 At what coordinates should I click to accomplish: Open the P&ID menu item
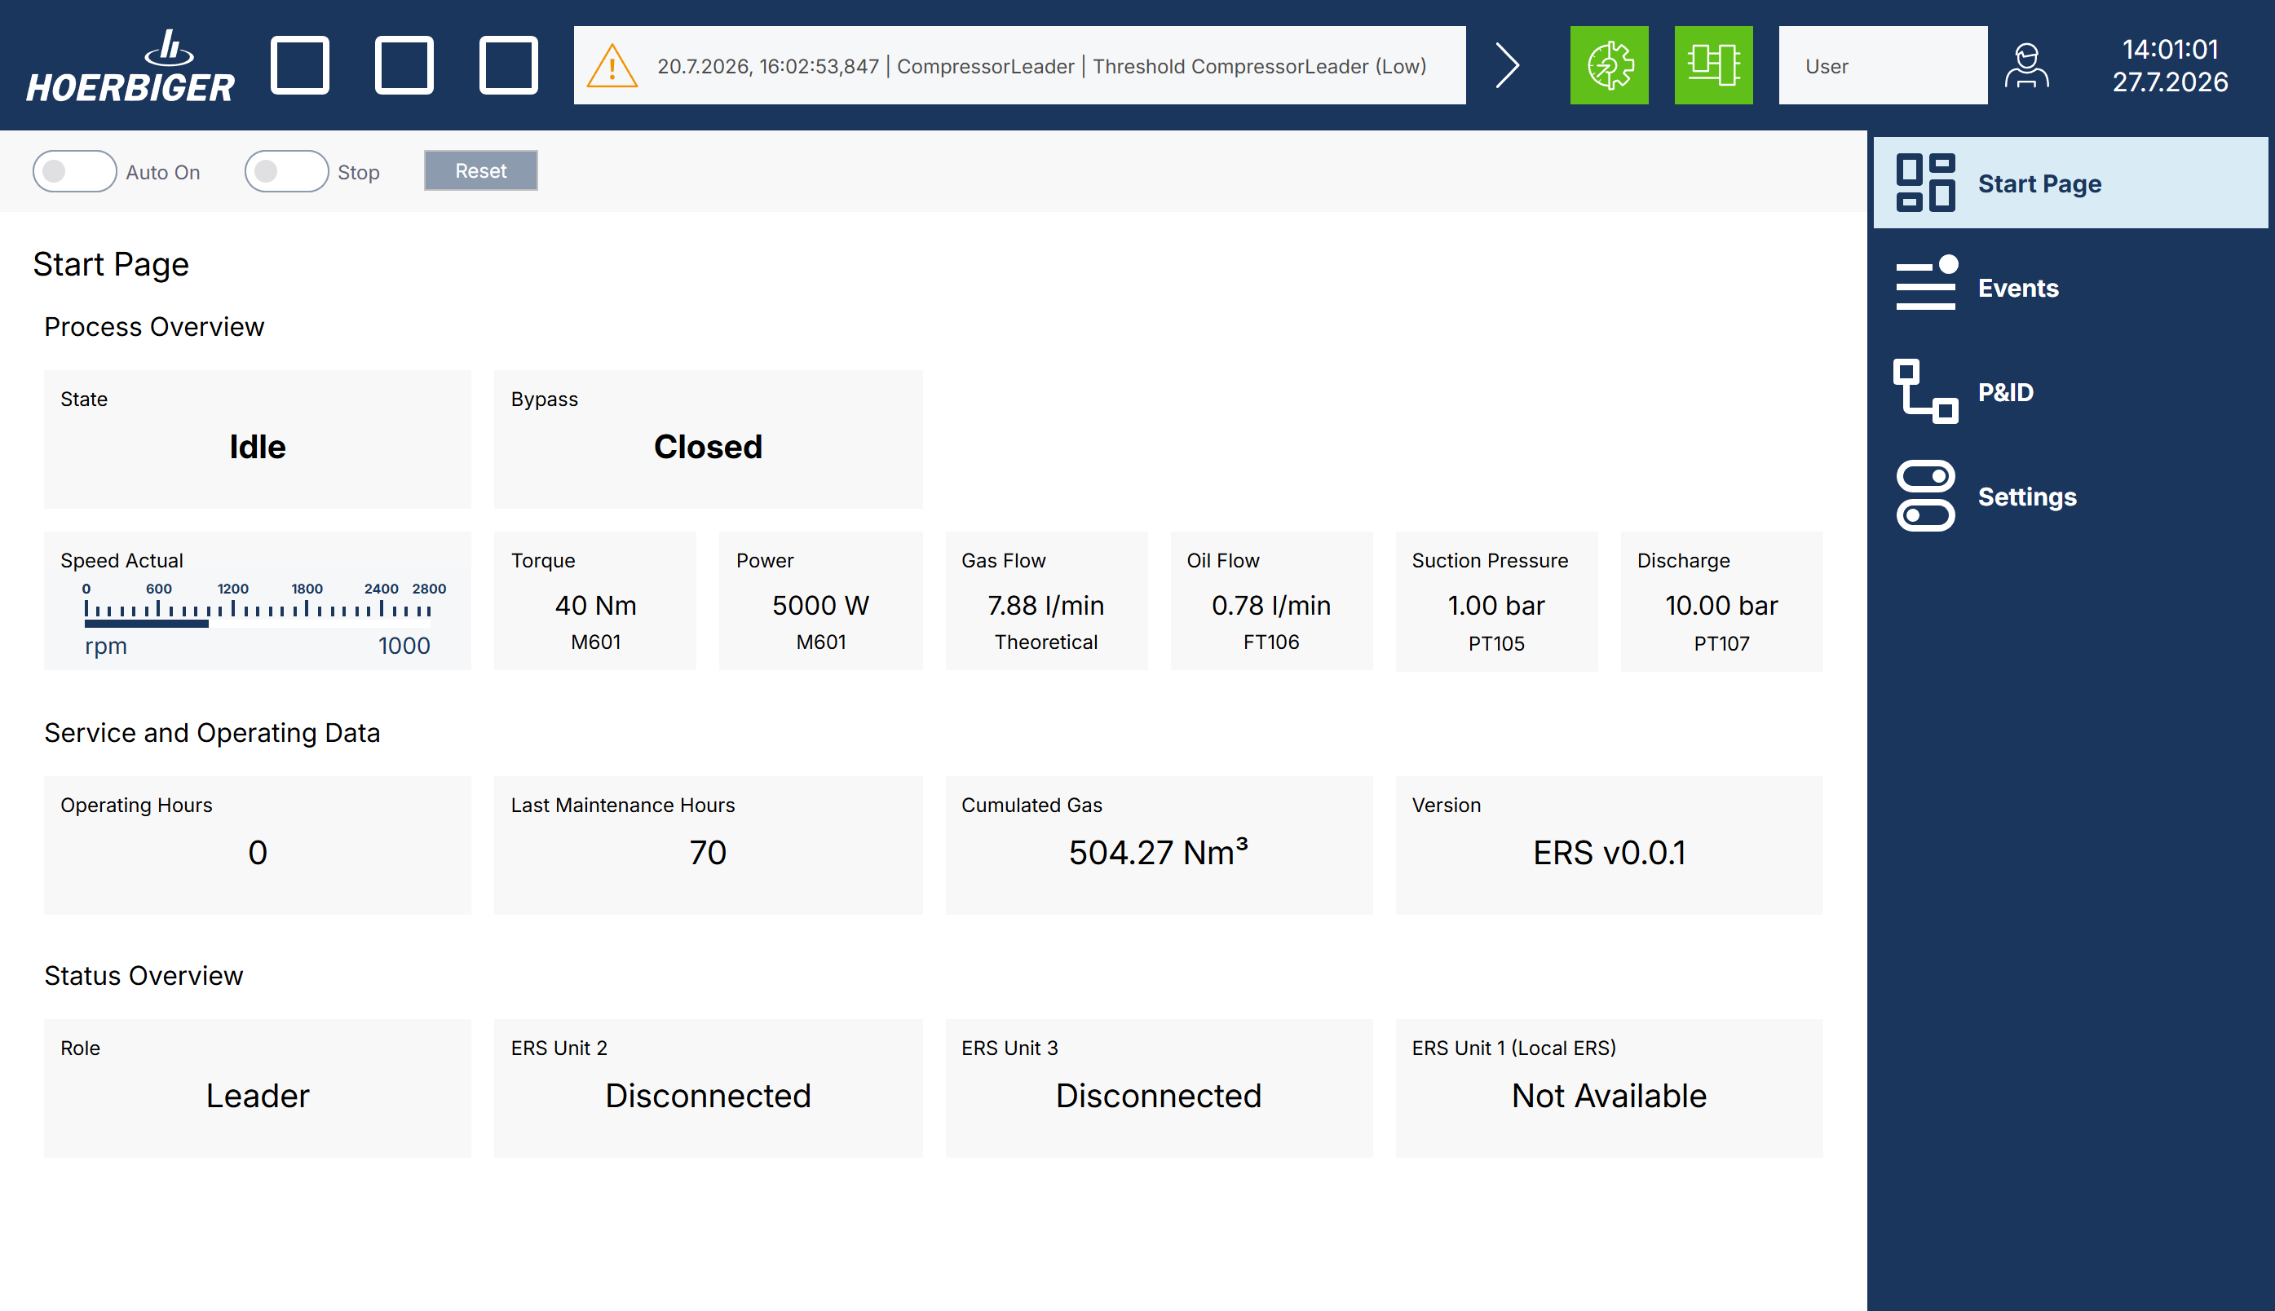[2070, 391]
